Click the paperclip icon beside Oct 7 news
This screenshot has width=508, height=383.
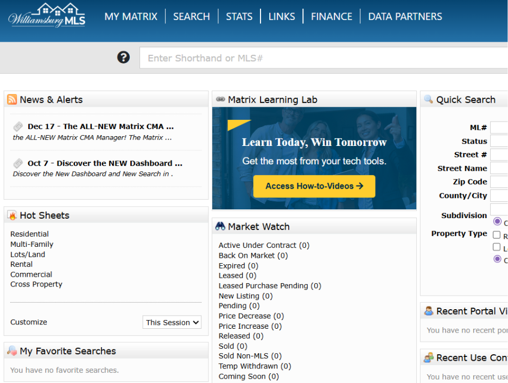18,163
